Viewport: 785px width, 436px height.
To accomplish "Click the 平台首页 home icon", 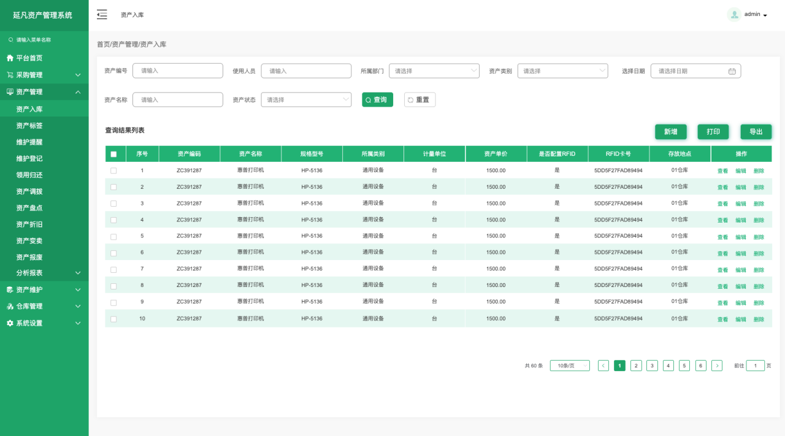I will click(x=10, y=58).
